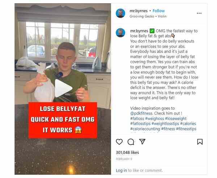Open the profile avatar beside the caption
The image size is (217, 178).
120,32
